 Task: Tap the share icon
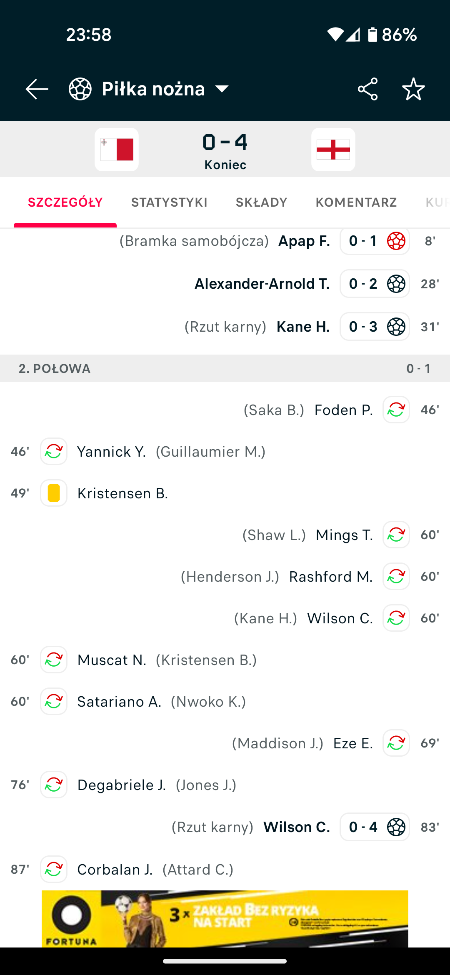click(x=367, y=89)
